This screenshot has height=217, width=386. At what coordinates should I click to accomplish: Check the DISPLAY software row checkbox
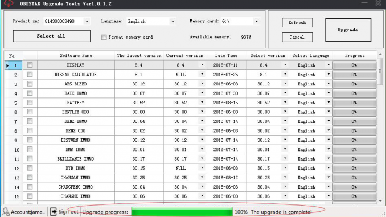[30, 65]
